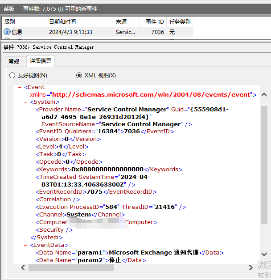Click the param2 停止 data line
Image resolution: width=271 pixels, height=280 pixels.
click(x=91, y=260)
